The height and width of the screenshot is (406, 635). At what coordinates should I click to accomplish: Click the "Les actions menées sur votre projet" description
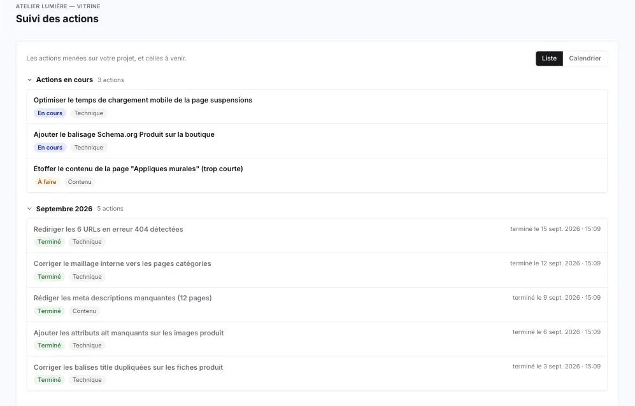(x=106, y=59)
